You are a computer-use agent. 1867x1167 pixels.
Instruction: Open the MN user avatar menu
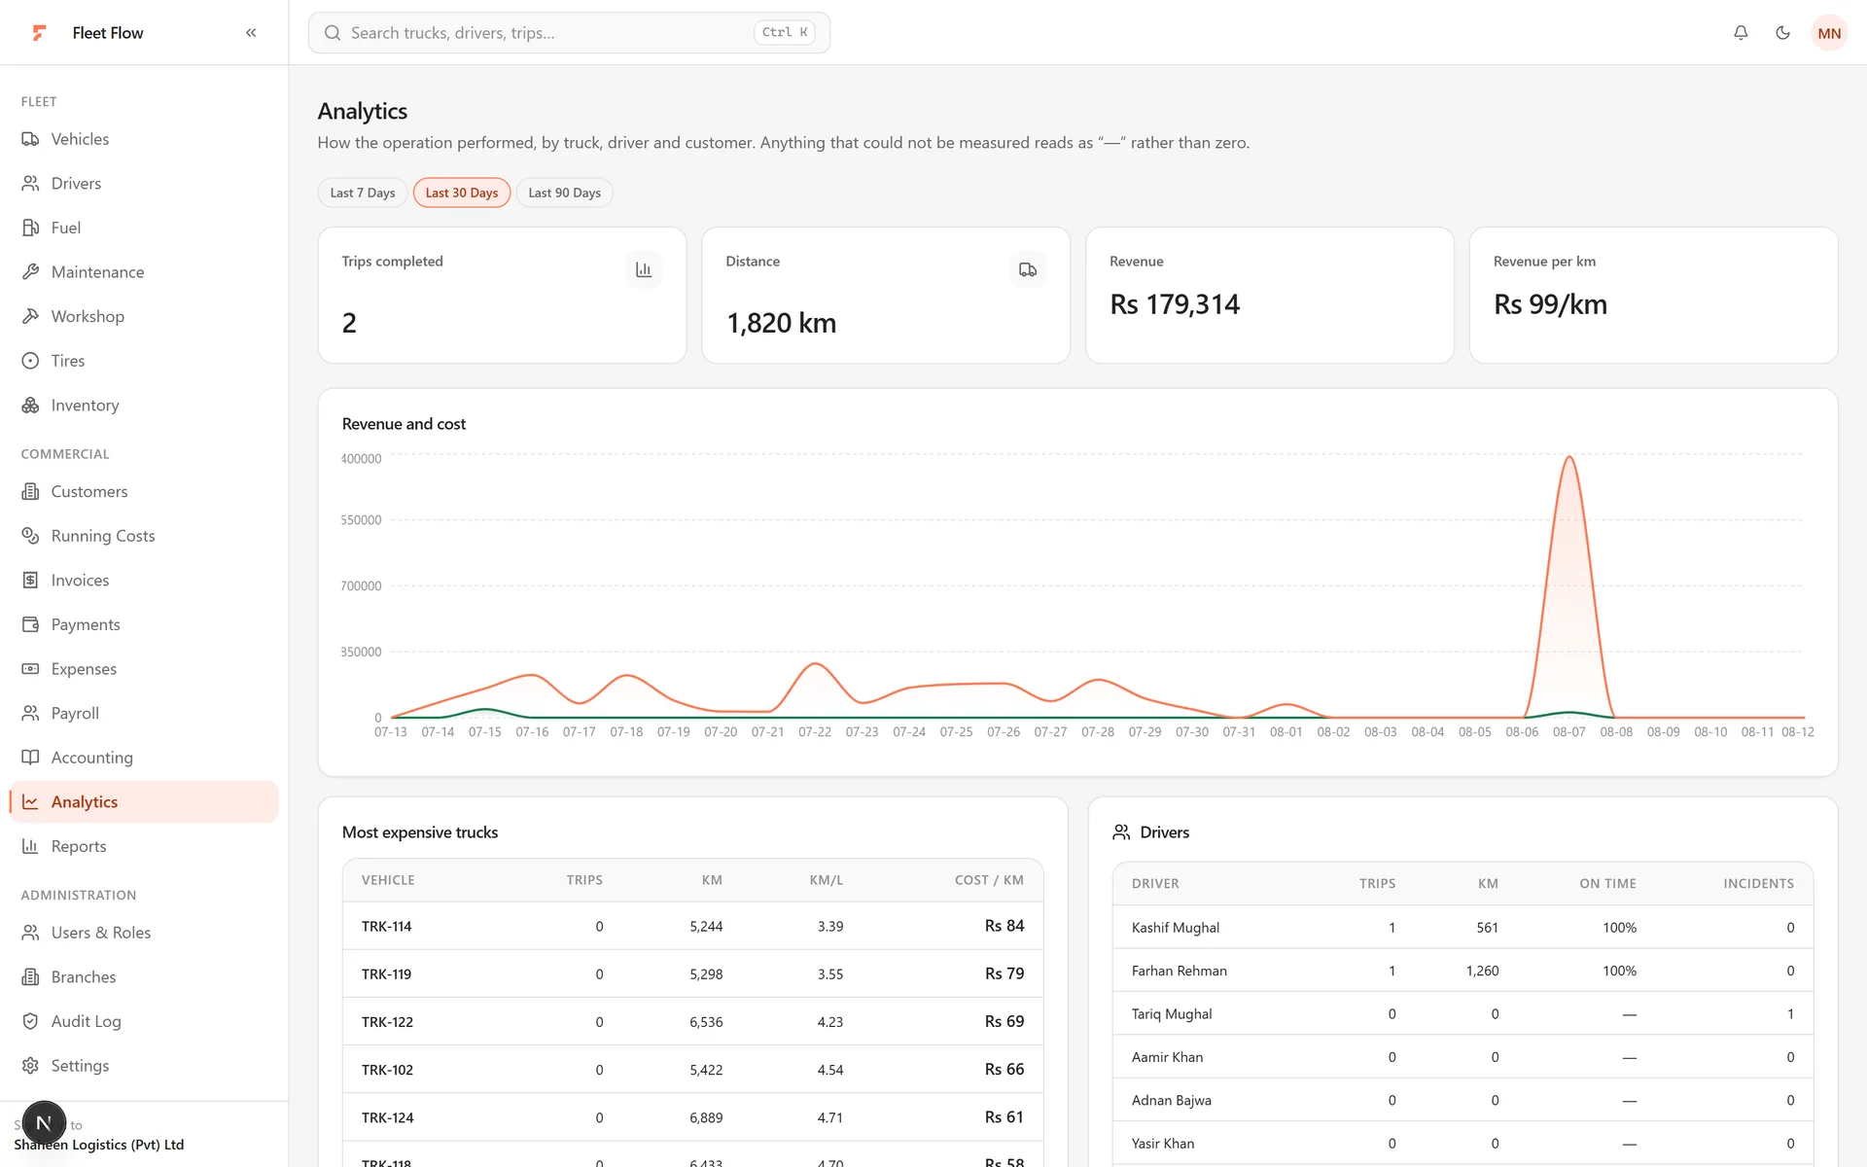click(x=1829, y=33)
